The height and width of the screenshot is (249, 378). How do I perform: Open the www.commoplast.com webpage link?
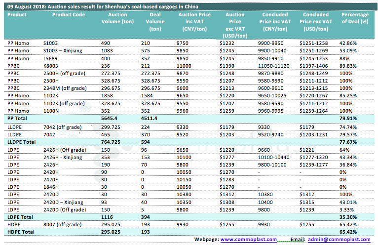point(248,239)
